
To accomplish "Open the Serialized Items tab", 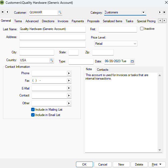I will point(112,21).
